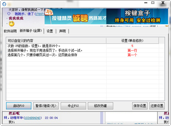Click the 修改热键 button

[100, 106]
